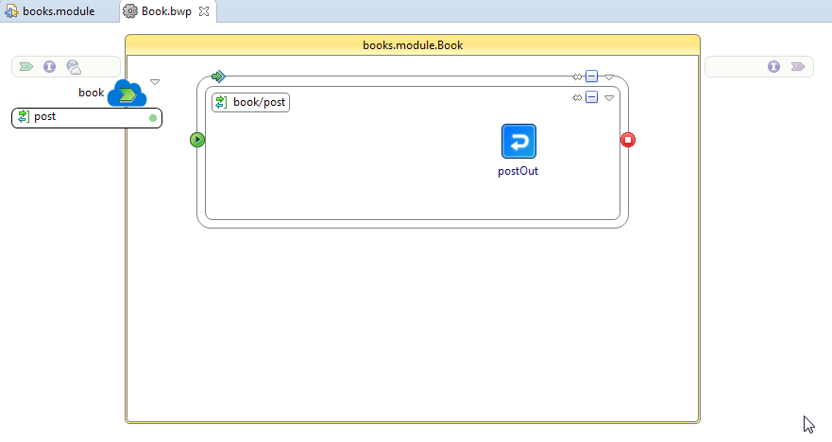
Task: Click the green dot on post operation
Action: pyautogui.click(x=153, y=118)
